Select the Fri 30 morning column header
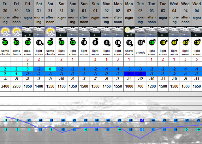 5,13
